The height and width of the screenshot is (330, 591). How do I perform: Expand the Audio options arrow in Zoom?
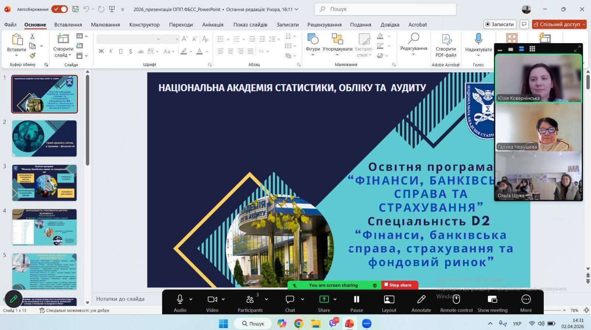pyautogui.click(x=191, y=299)
